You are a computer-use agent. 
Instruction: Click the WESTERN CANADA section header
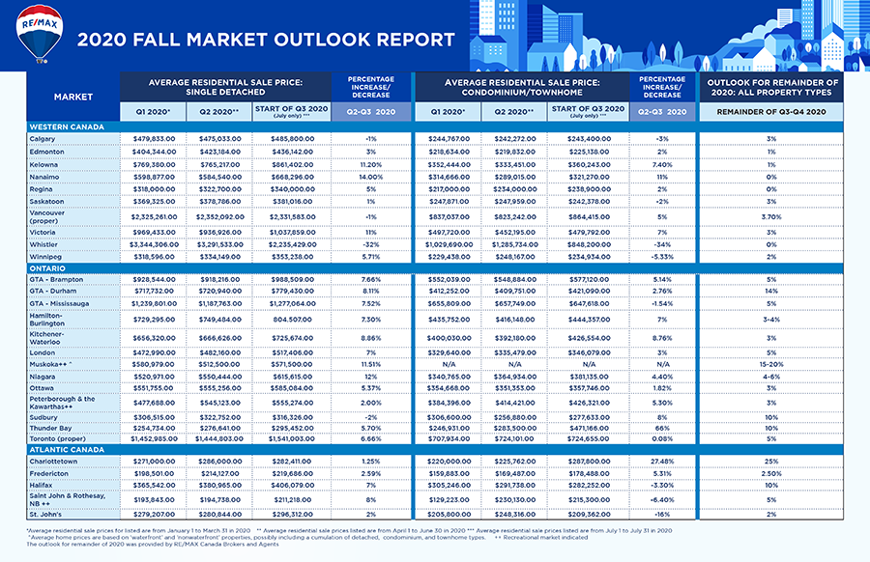tap(67, 126)
